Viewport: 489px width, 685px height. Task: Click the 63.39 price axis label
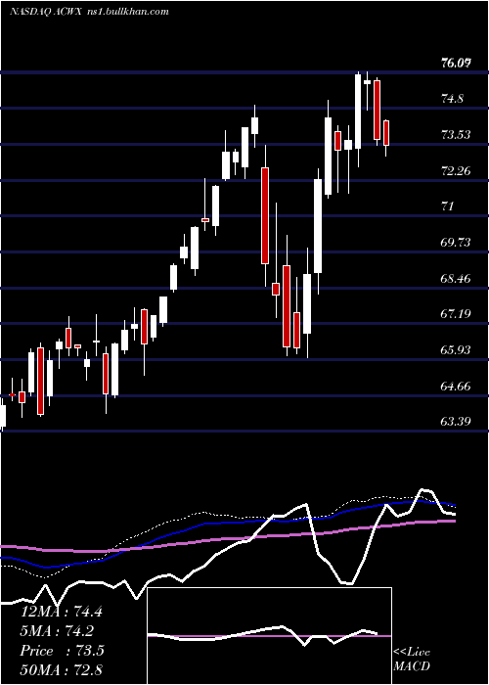tap(456, 421)
